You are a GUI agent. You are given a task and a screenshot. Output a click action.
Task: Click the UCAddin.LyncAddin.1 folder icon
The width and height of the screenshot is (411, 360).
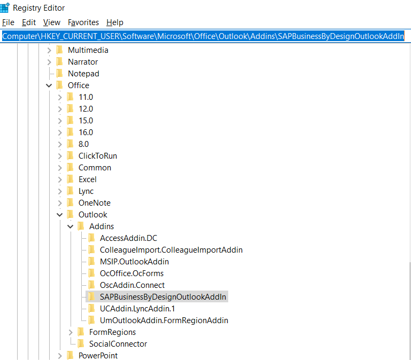point(91,309)
